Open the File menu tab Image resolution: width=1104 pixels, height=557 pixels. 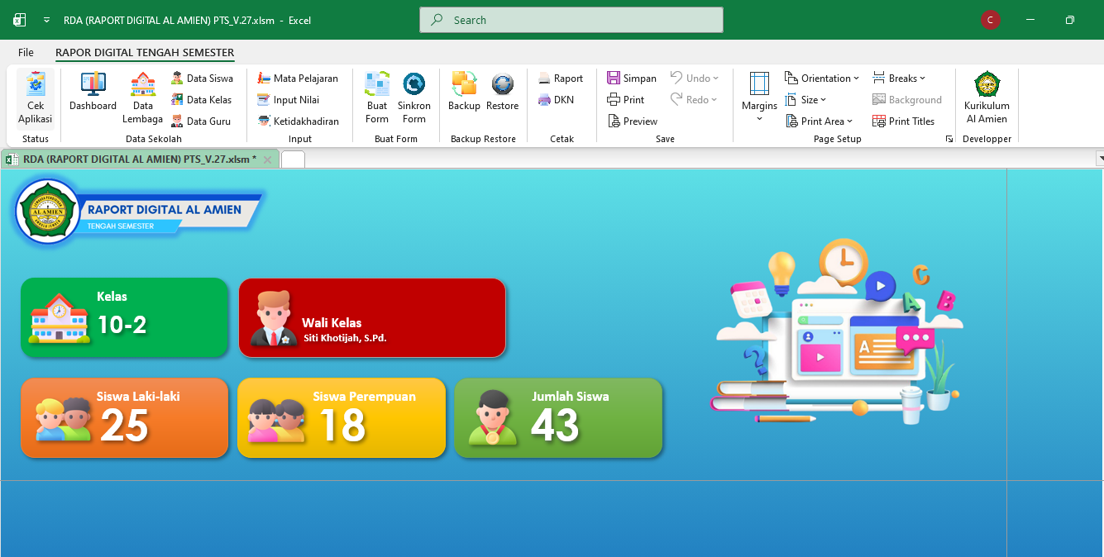tap(26, 52)
